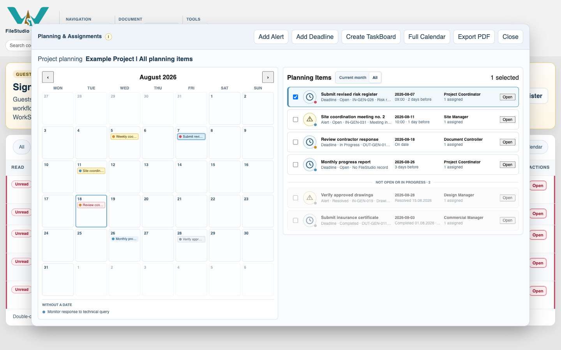Image resolution: width=561 pixels, height=350 pixels.
Task: Open the Site coordination meeting no. 2 item
Action: pyautogui.click(x=507, y=120)
